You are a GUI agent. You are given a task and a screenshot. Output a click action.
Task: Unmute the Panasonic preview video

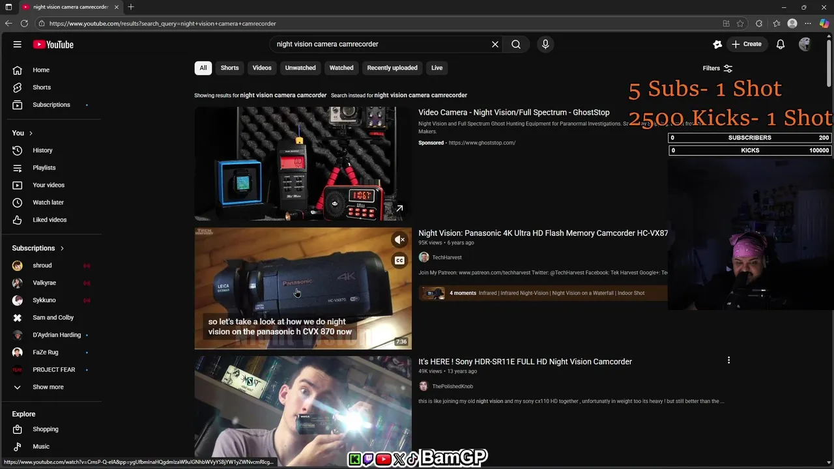[399, 240]
